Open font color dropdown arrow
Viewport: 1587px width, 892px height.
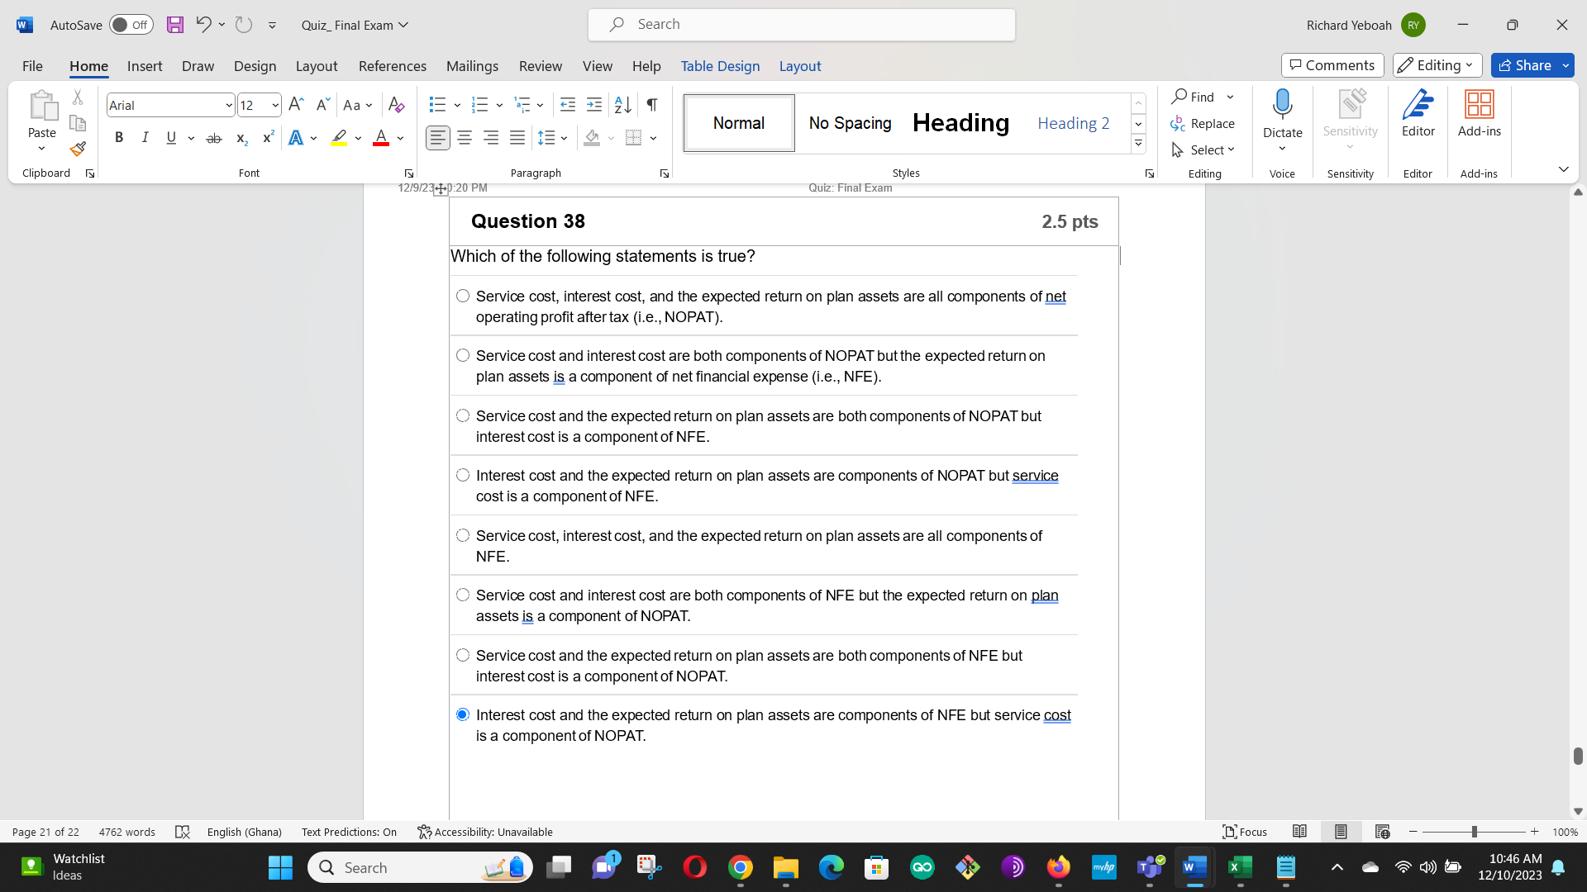(401, 138)
